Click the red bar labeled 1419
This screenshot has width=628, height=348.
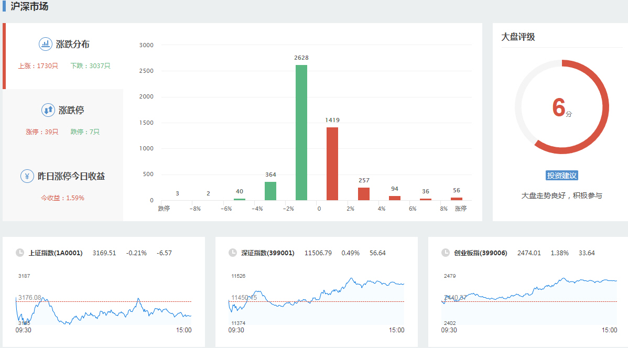pyautogui.click(x=332, y=164)
